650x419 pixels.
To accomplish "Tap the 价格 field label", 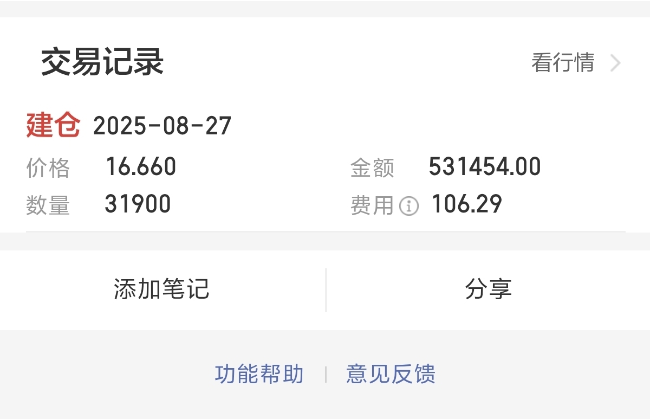I will pyautogui.click(x=48, y=167).
